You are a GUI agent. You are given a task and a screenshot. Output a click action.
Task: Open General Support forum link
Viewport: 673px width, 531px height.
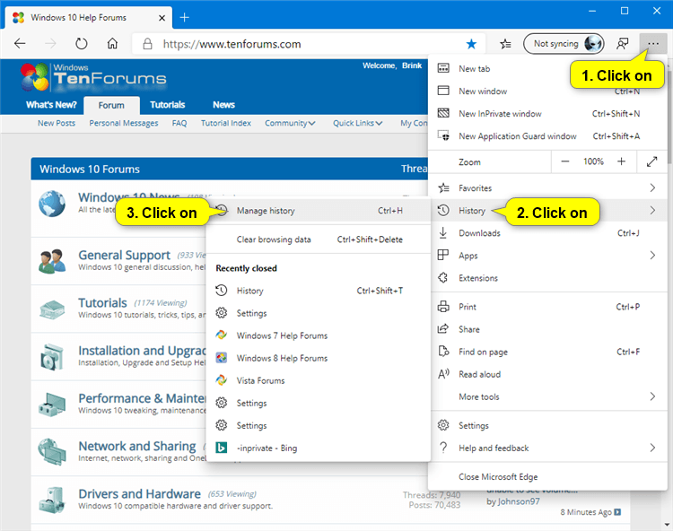pos(124,256)
